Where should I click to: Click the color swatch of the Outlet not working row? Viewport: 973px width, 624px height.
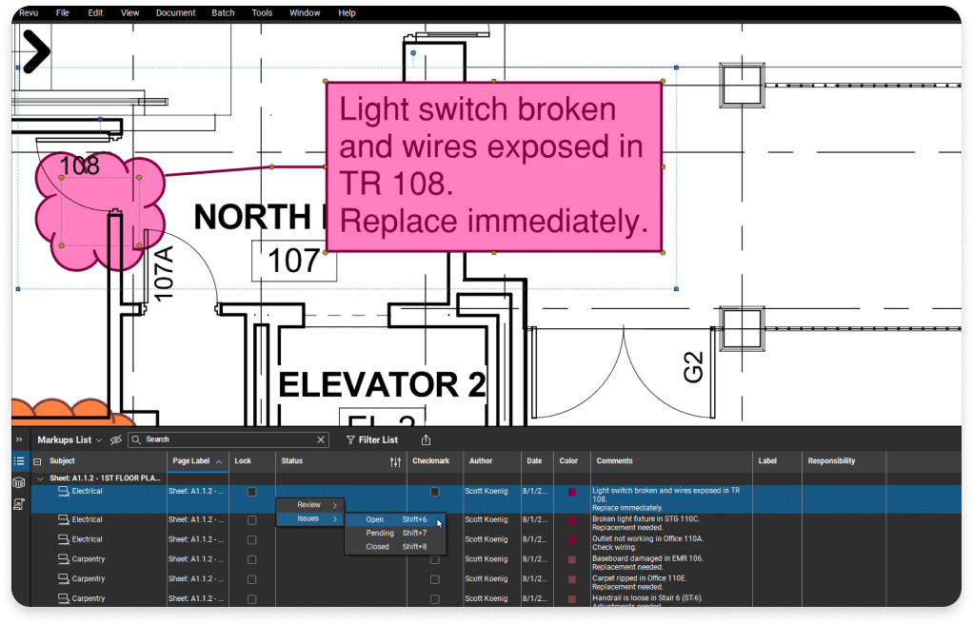572,540
